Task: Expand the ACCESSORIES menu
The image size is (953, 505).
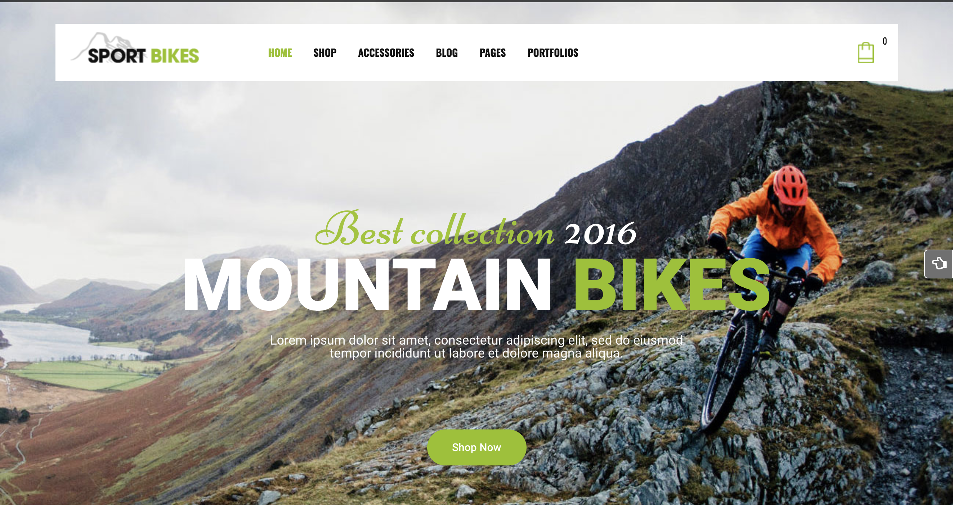Action: click(386, 53)
